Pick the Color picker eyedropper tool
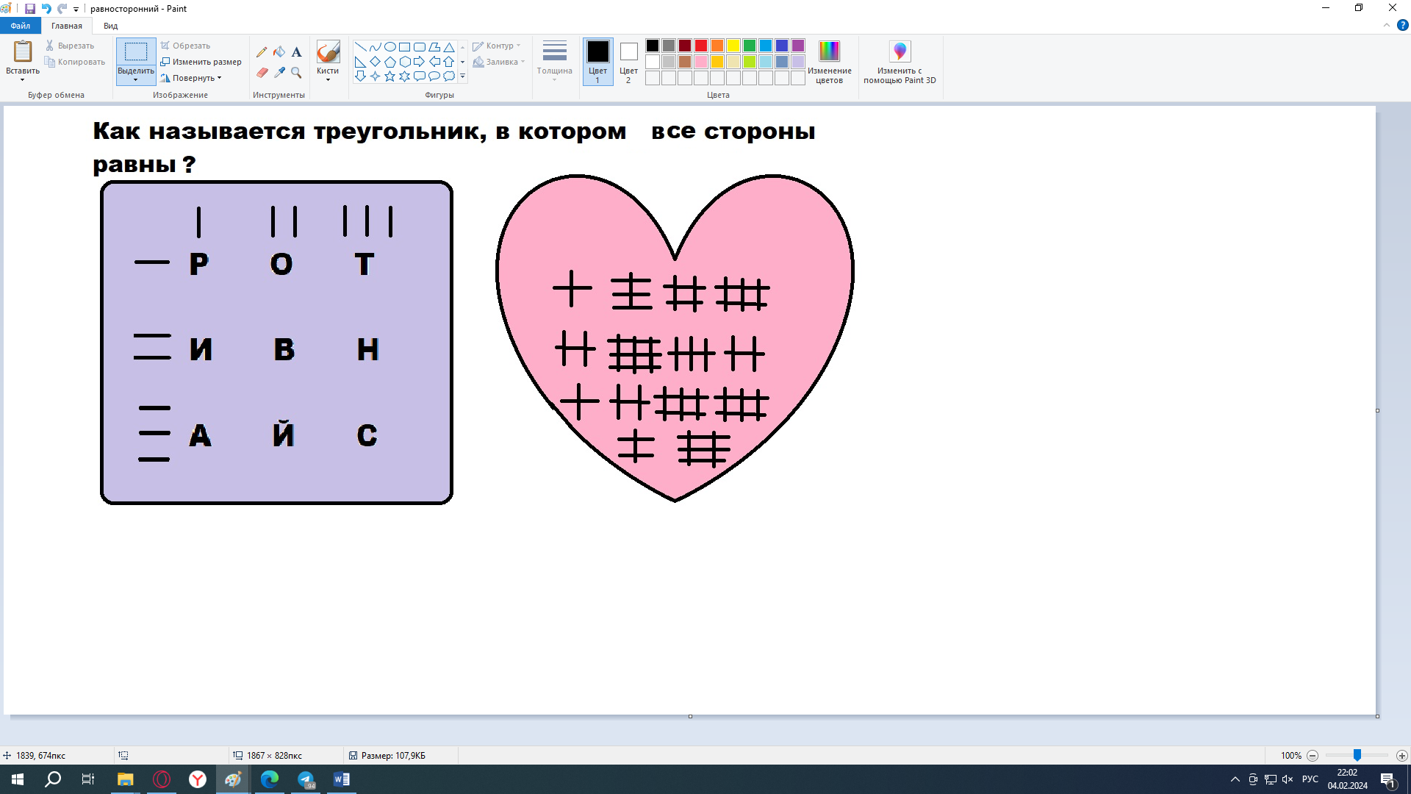 click(279, 73)
